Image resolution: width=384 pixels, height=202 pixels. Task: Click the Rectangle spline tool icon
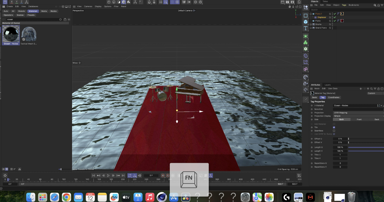306,15
